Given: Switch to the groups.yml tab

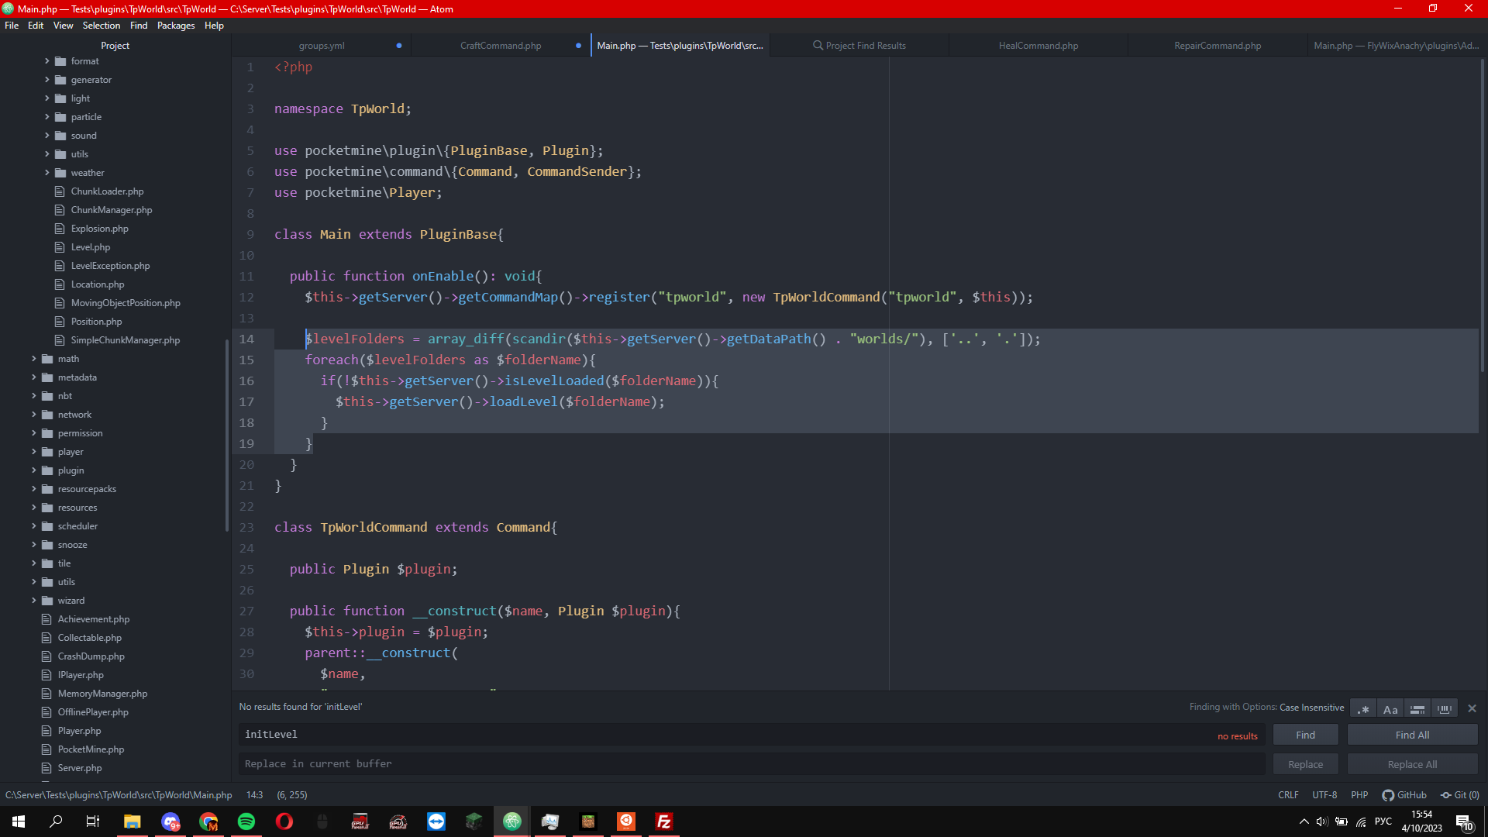Looking at the screenshot, I should pyautogui.click(x=322, y=46).
